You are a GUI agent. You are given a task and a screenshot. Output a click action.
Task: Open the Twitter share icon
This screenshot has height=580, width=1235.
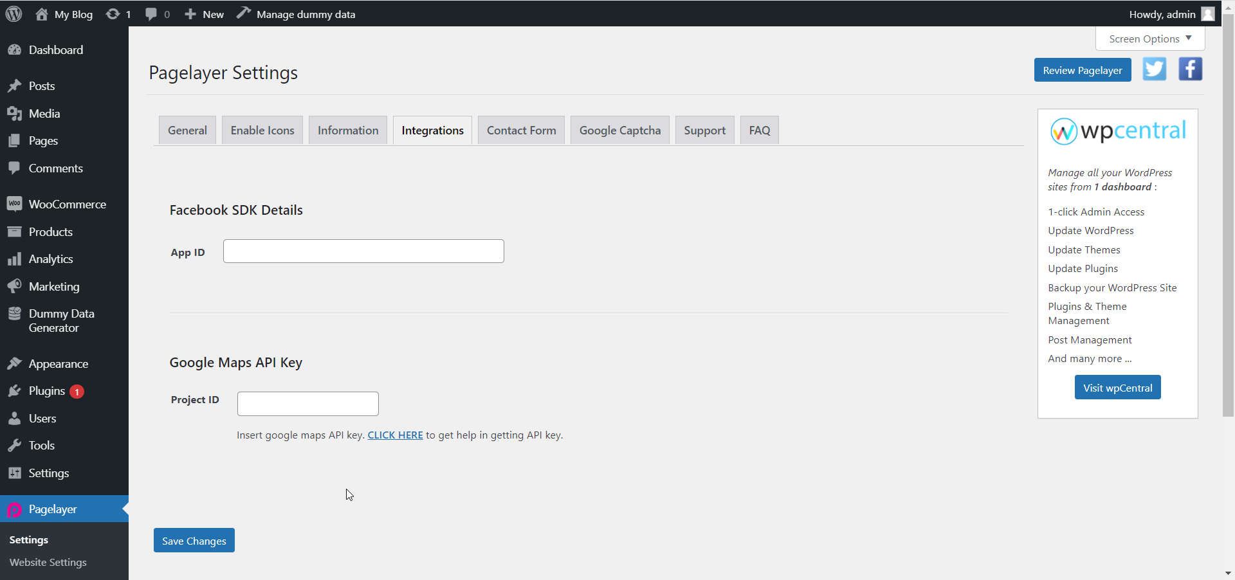click(1154, 69)
